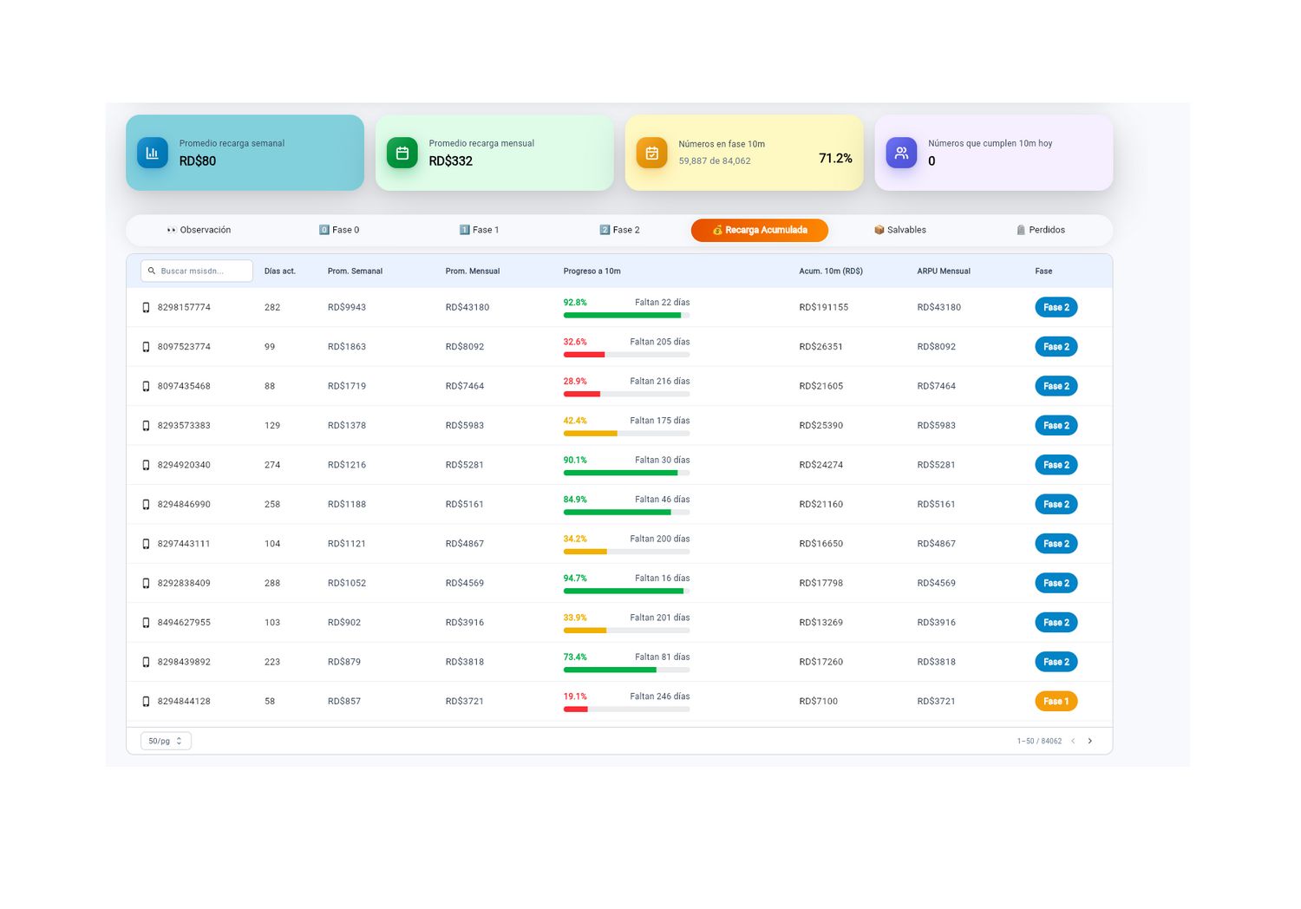This screenshot has height=909, width=1301.
Task: Show the Perdidos tab
Action: [x=1040, y=231]
